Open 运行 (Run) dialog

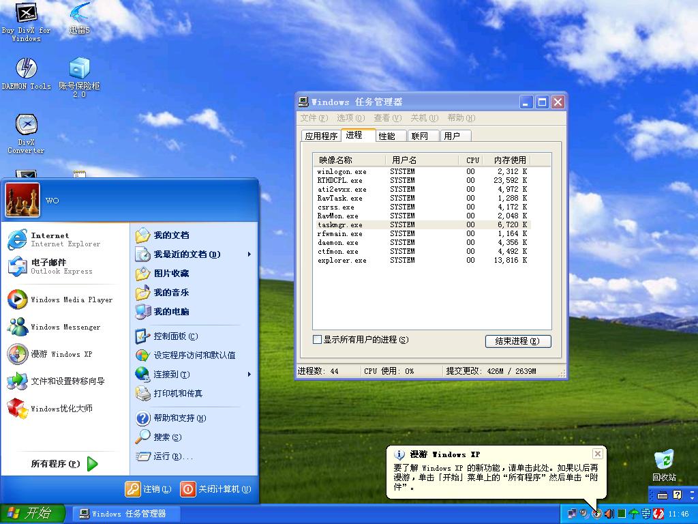[x=165, y=456]
